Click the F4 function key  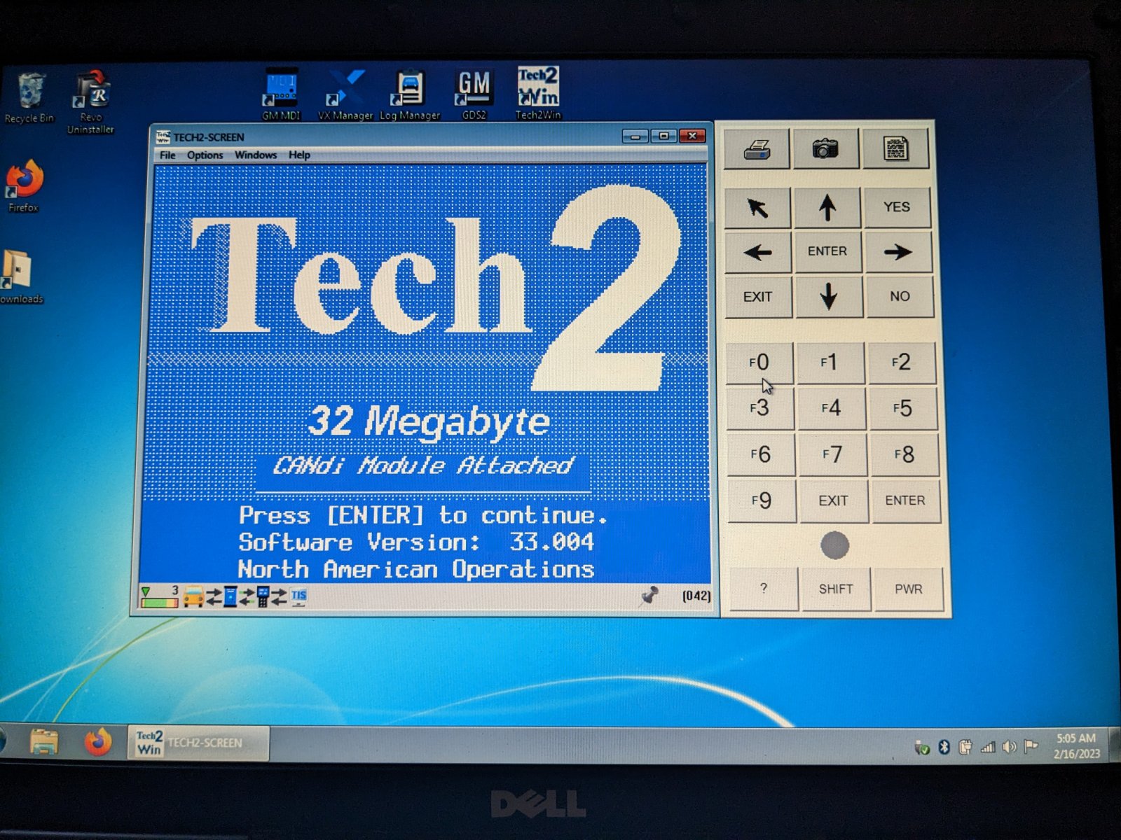(832, 408)
